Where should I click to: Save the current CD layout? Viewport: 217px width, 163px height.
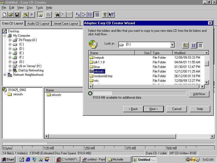(17, 15)
